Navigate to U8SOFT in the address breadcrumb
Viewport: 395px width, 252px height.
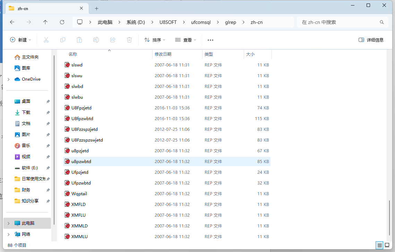pyautogui.click(x=168, y=22)
